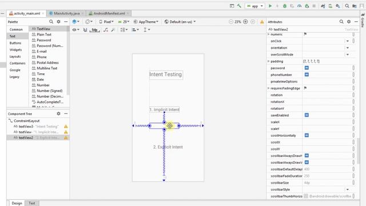Viewport: 366px width, 206px height.
Task: Select the Design tab at bottom
Action: (17, 203)
